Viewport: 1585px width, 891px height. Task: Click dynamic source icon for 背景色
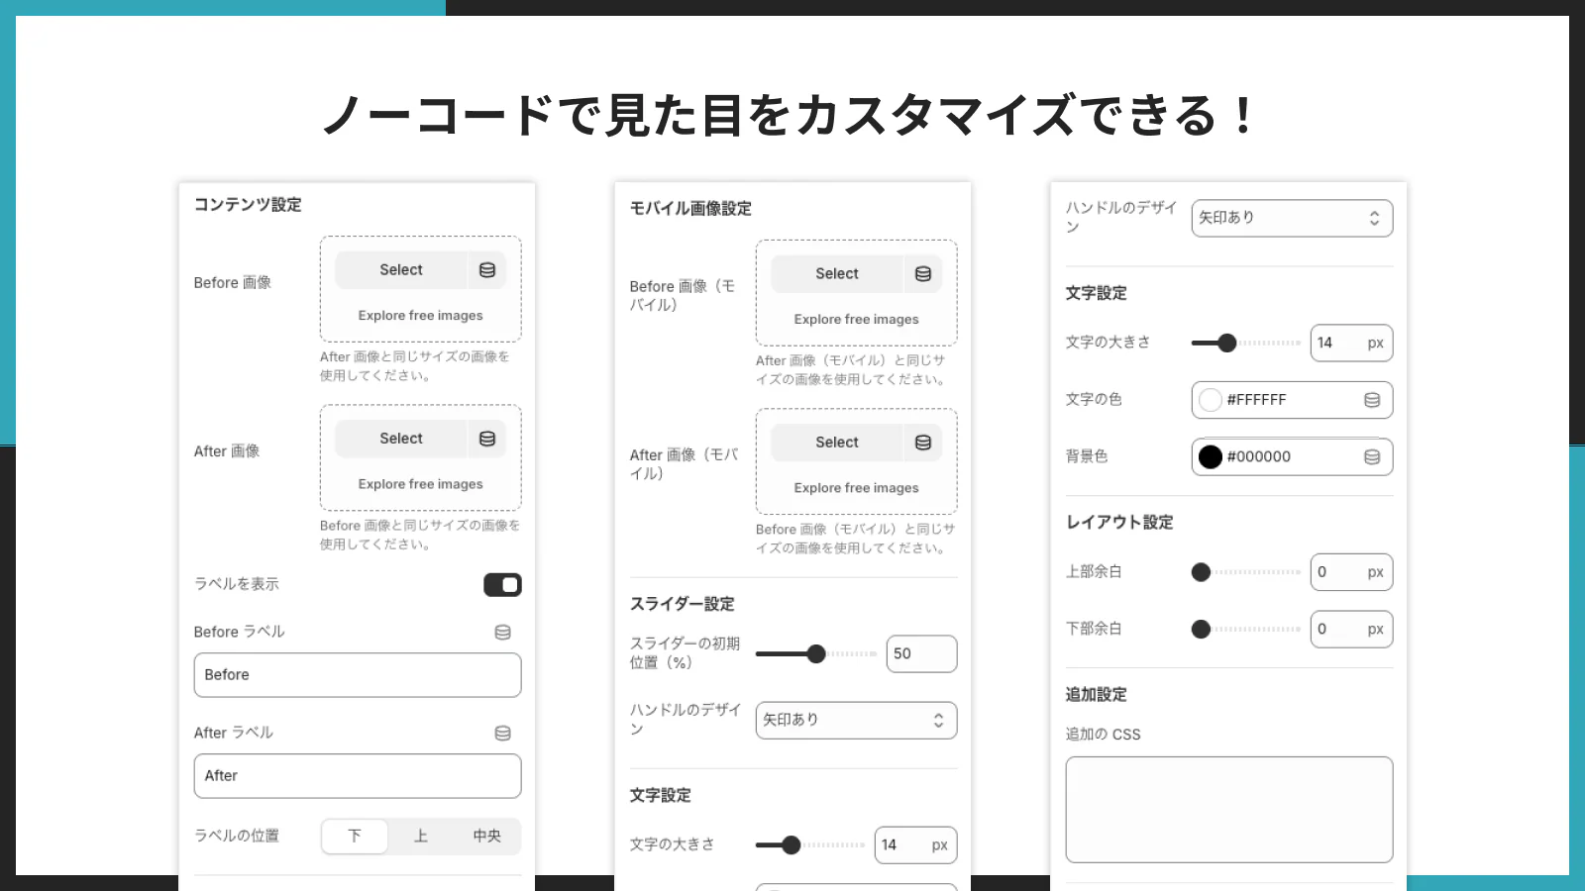pyautogui.click(x=1370, y=456)
